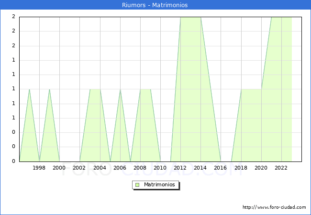Image resolution: width=311 pixels, height=215 pixels.
Task: Click the 1997 peak of the area chart
Action: pos(29,89)
